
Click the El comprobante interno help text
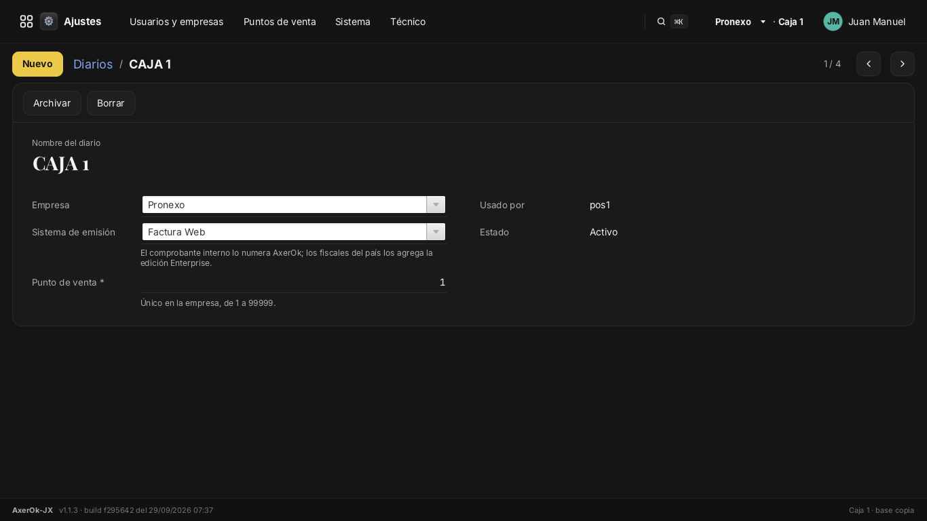(x=286, y=258)
